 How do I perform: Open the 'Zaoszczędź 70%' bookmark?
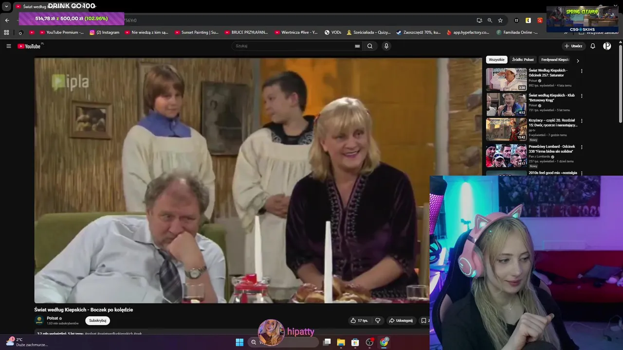[418, 33]
